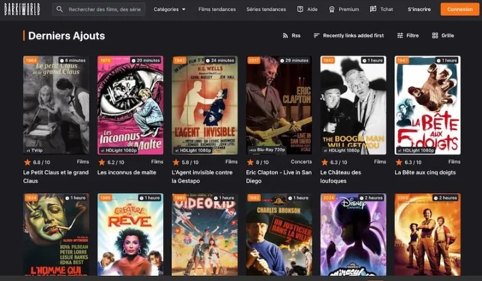Click star rating on Le Petit Claus
Screen dimensions: 482x281
[27, 162]
